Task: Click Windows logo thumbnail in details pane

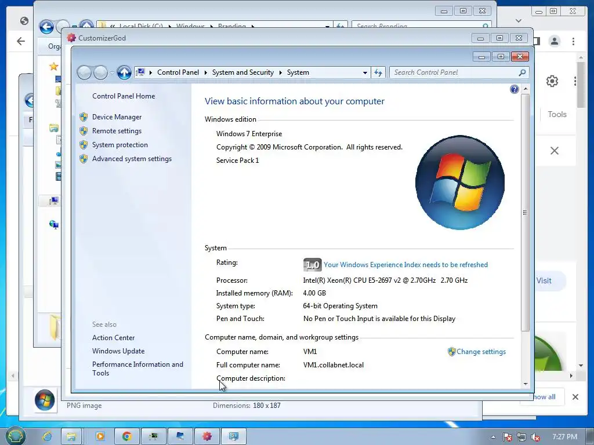Action: (45, 400)
